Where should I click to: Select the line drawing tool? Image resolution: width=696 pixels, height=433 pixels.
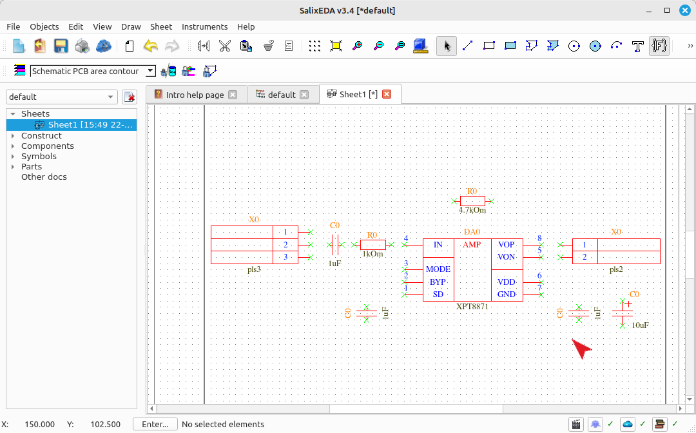click(x=468, y=46)
